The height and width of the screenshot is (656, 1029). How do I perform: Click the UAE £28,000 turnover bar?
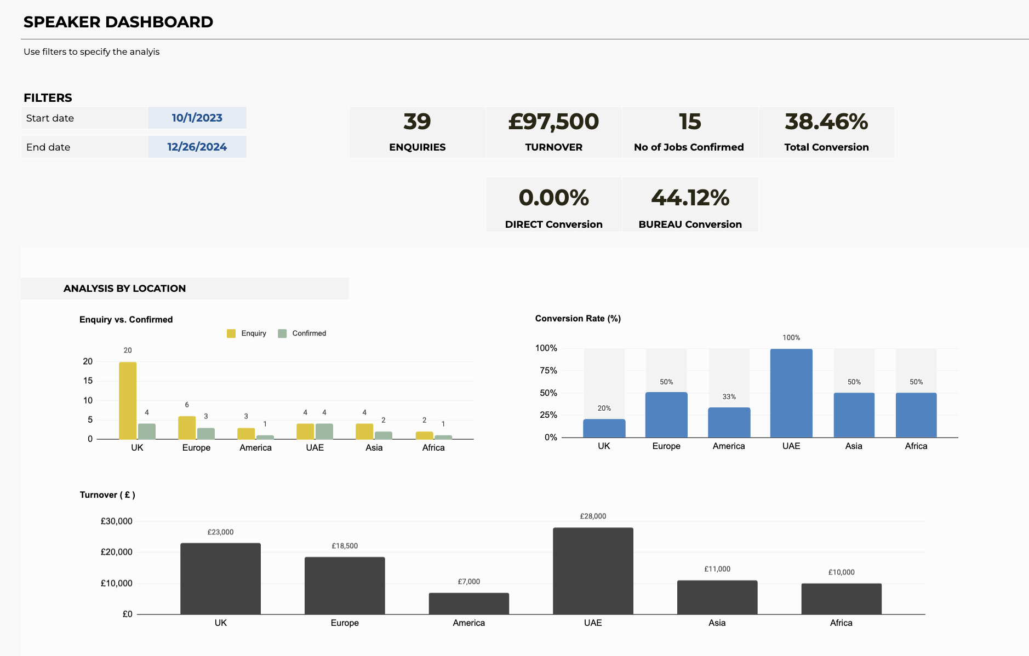coord(593,571)
